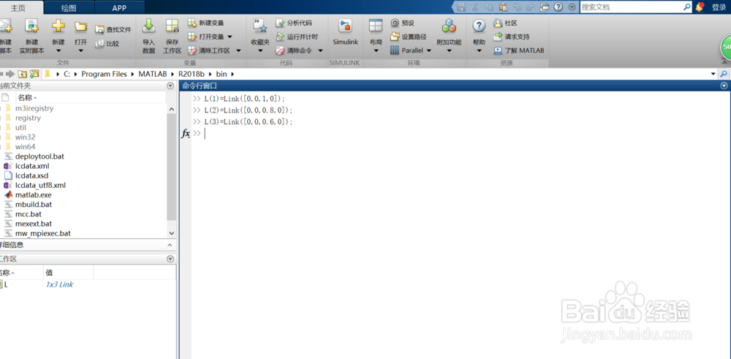Click the undo arrow in the quick-access bar
This screenshot has width=731, height=359.
click(517, 7)
